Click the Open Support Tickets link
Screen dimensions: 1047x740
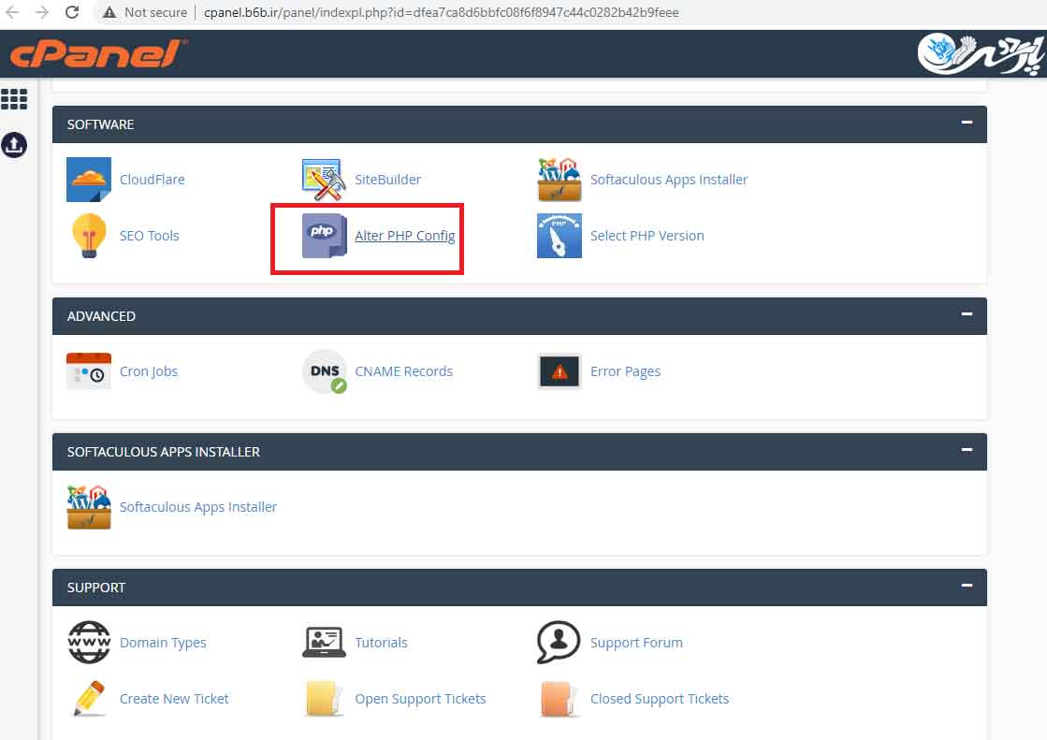pyautogui.click(x=421, y=699)
